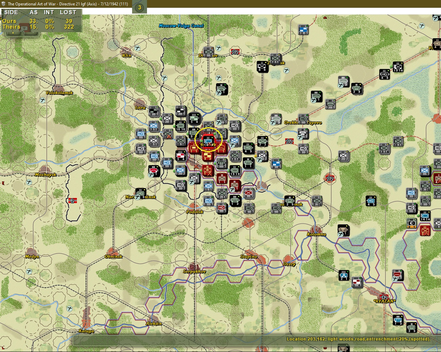
Task: Select the black XX 13 16 infantry division
Action: tap(398, 67)
